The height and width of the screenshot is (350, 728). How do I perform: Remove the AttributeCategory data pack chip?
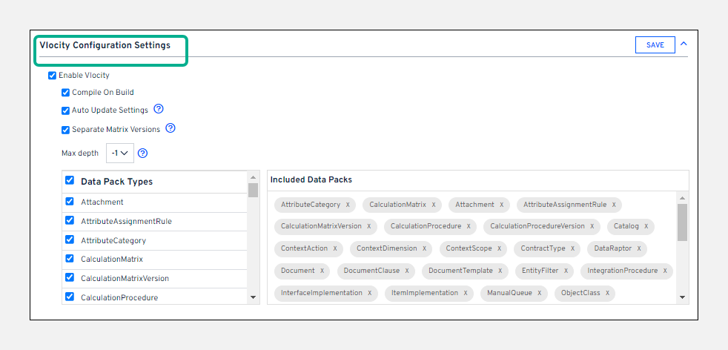click(348, 205)
